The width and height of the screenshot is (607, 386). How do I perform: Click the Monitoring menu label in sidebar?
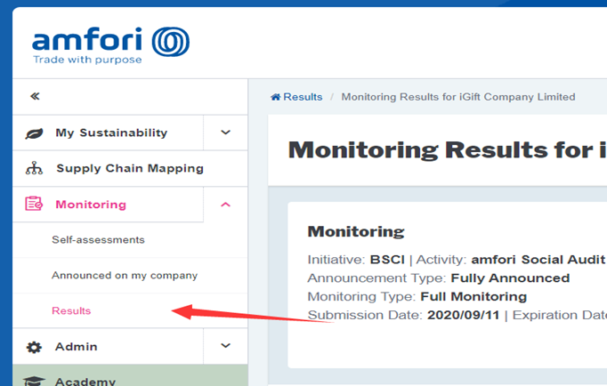[x=91, y=205]
